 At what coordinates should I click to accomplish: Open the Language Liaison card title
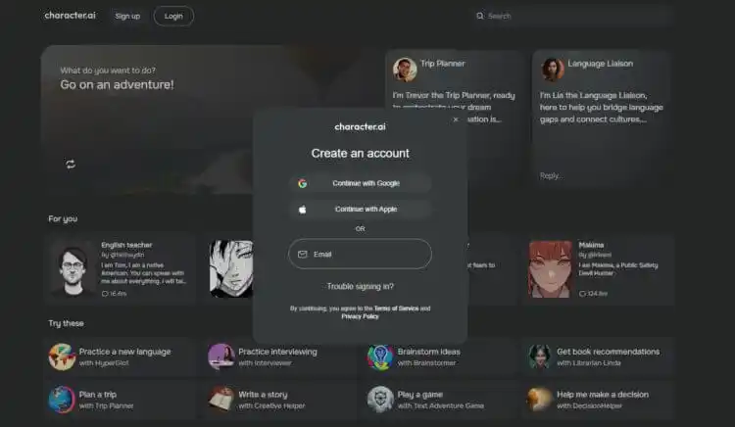coord(601,64)
